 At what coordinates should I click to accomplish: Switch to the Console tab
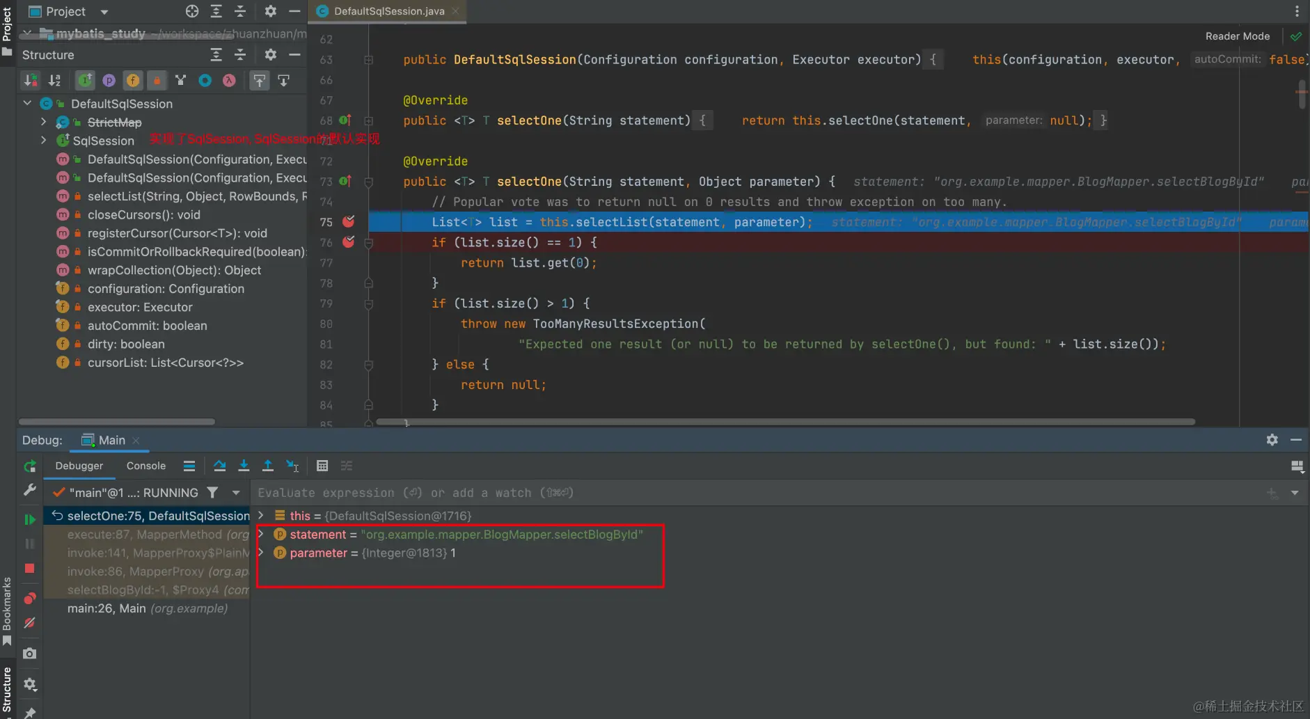(x=146, y=466)
